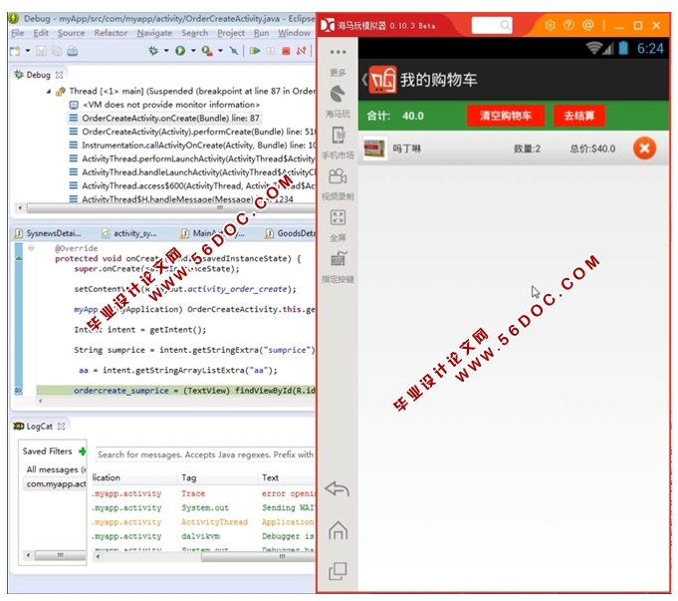678x601 pixels.
Task: Open the Refactor menu
Action: (x=111, y=33)
